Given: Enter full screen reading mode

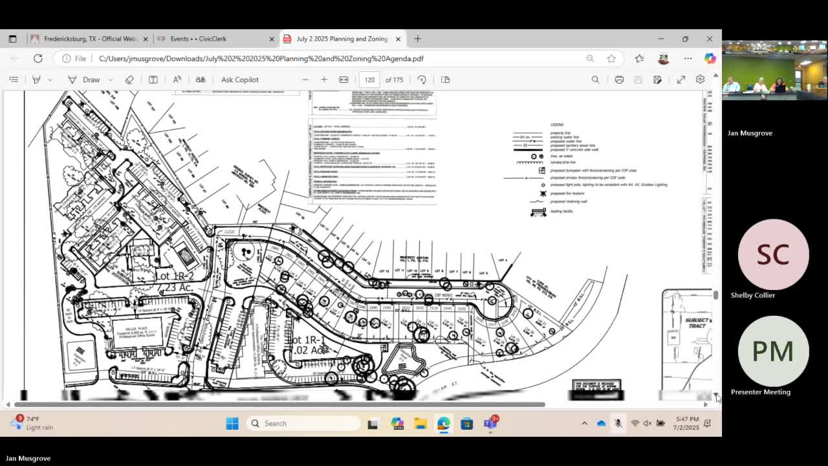Looking at the screenshot, I should click(681, 79).
